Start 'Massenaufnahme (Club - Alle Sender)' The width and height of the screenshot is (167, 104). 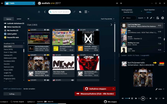tap(95, 94)
